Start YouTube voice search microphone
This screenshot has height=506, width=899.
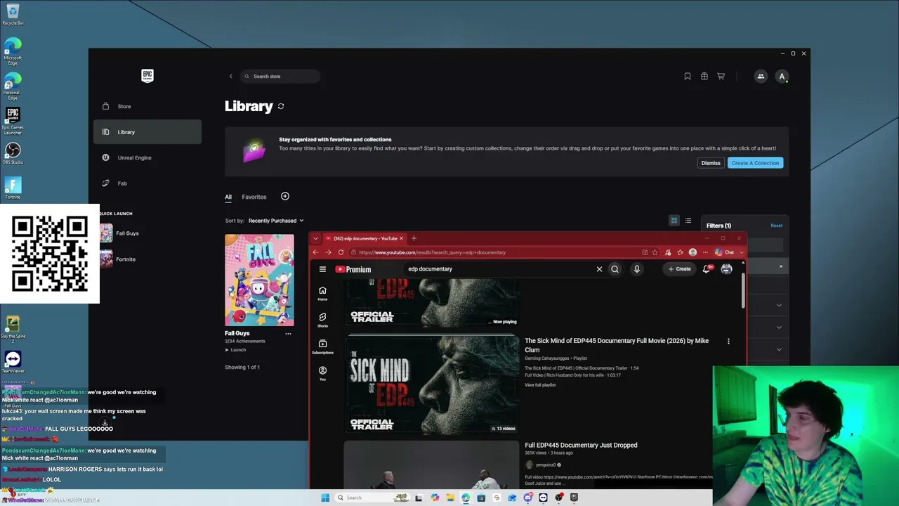pyautogui.click(x=637, y=269)
